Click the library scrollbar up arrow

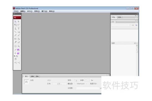point(137,50)
